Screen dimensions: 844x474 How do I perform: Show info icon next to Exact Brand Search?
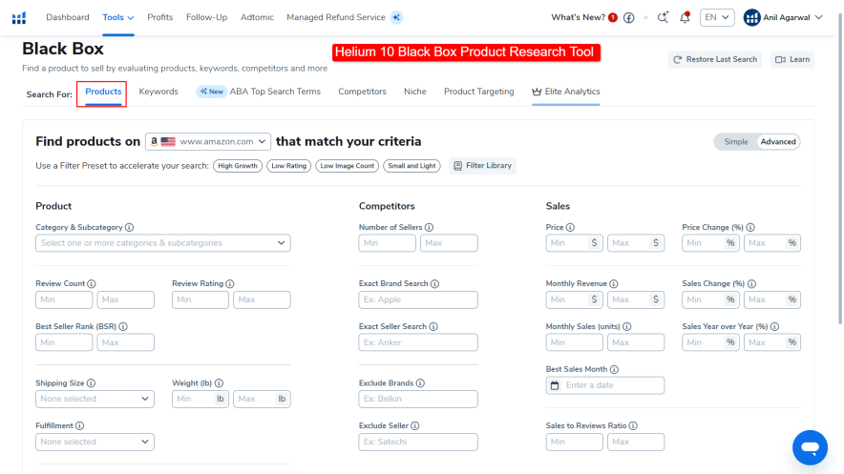(435, 284)
